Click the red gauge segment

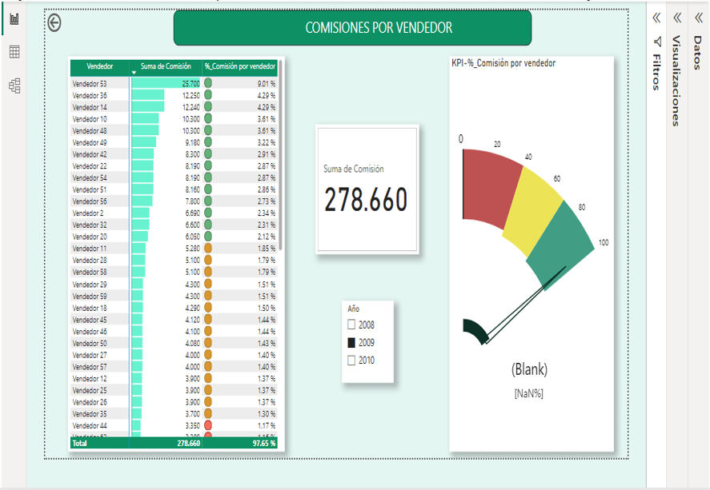pyautogui.click(x=490, y=188)
